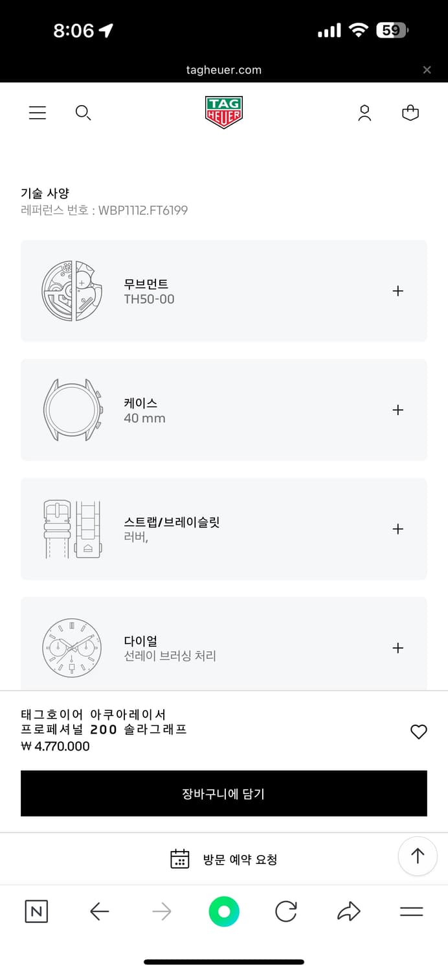Expand the 무브먼트 TH50-00 section
This screenshot has height=973, width=448.
tap(398, 291)
